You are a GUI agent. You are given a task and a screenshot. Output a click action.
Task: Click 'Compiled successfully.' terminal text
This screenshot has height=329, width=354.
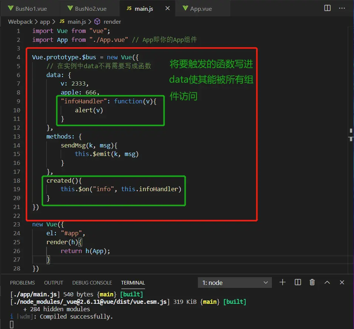[x=76, y=316]
